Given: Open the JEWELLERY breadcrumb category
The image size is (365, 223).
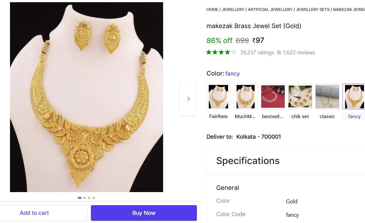Looking at the screenshot, I should pyautogui.click(x=233, y=10).
